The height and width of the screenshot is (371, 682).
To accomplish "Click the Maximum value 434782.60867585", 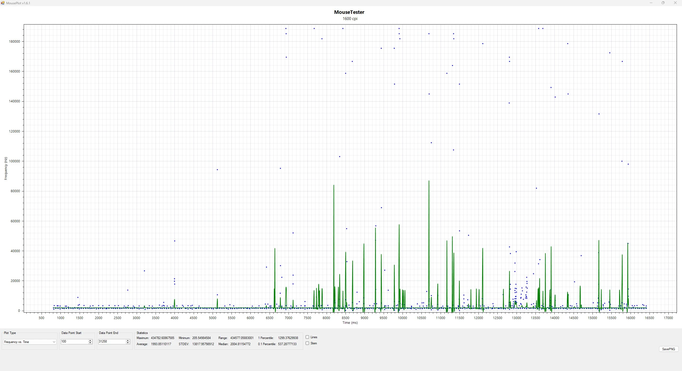I will click(x=163, y=338).
